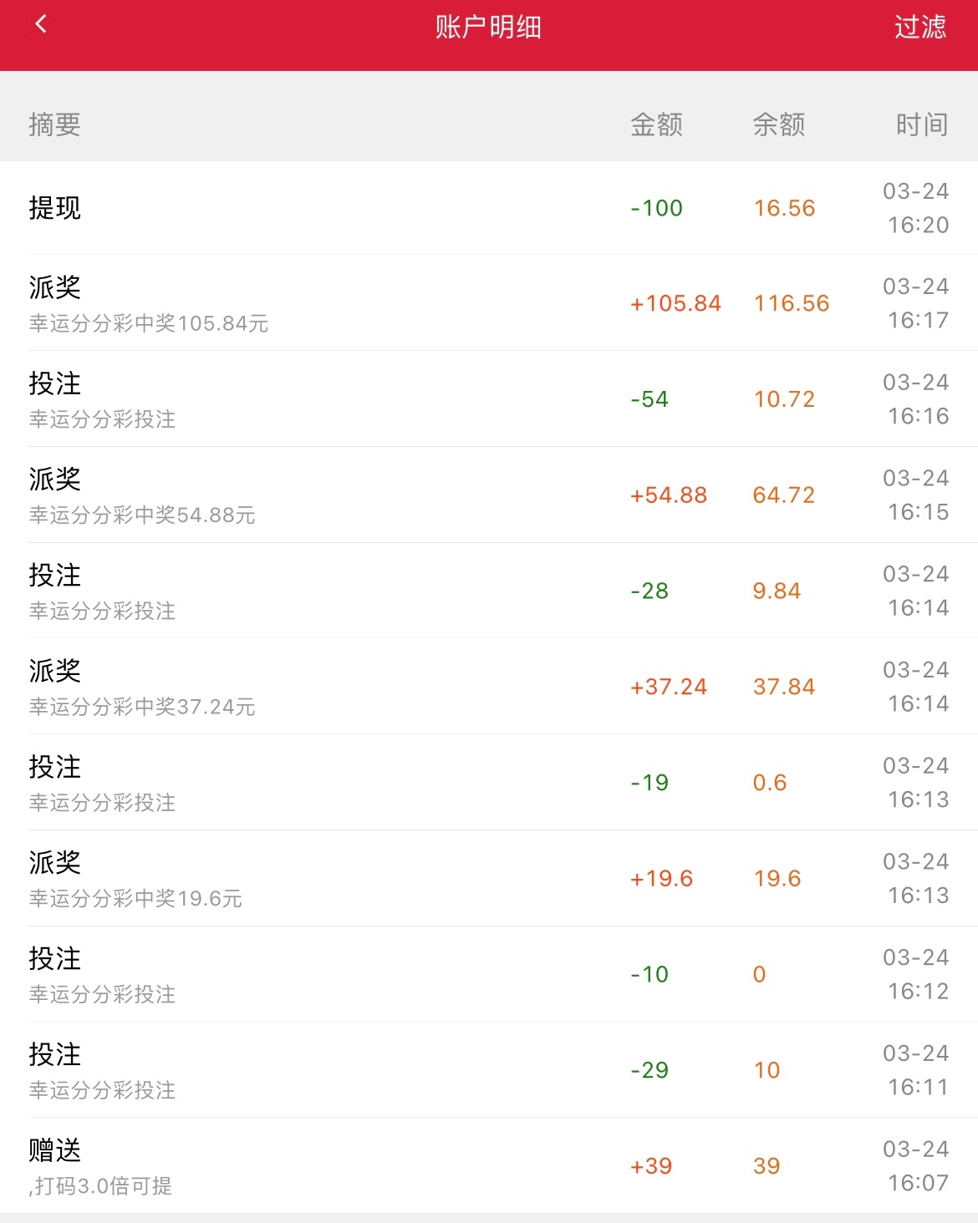Select the 投注 -19 transaction entry

click(x=489, y=783)
